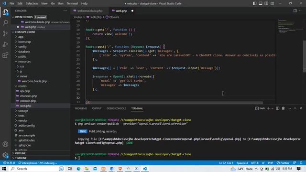This screenshot has width=306, height=172.
Task: Split the editor to the right
Action: coord(295,11)
